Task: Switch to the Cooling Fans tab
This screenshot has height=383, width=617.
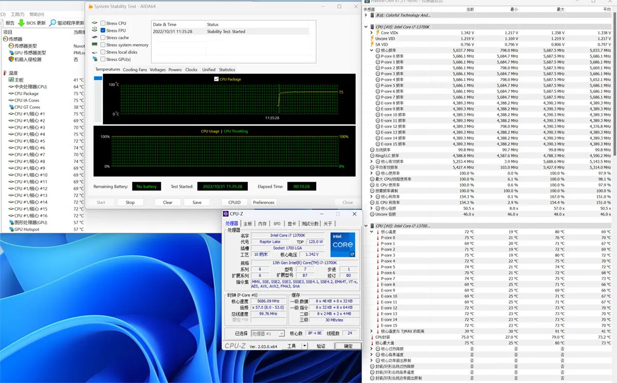Action: click(135, 70)
